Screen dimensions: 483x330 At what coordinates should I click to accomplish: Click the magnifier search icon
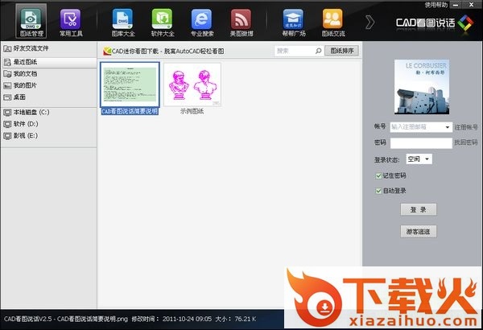point(318,51)
